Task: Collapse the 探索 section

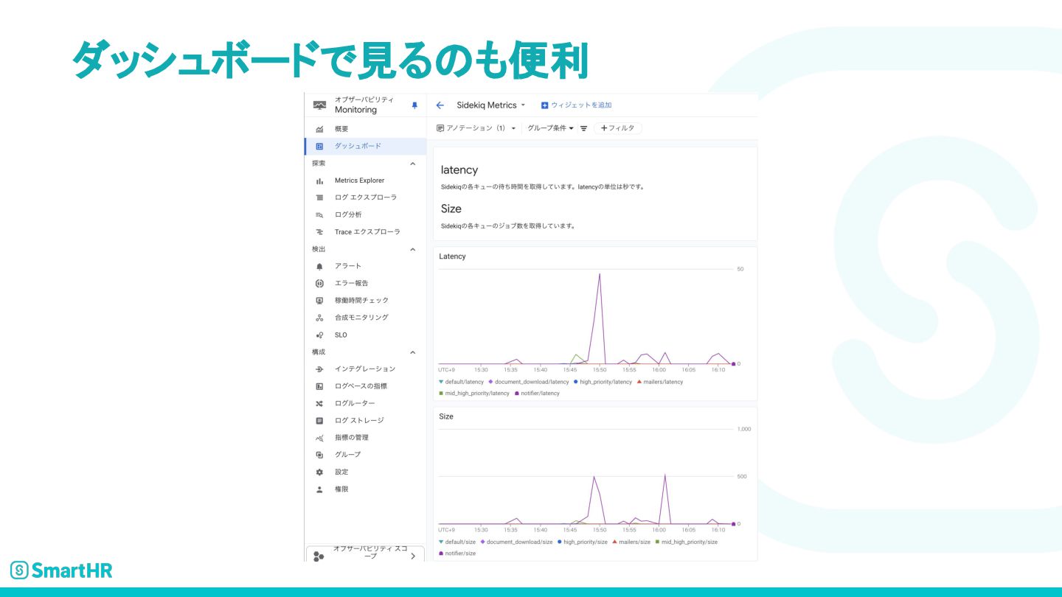Action: (x=412, y=164)
